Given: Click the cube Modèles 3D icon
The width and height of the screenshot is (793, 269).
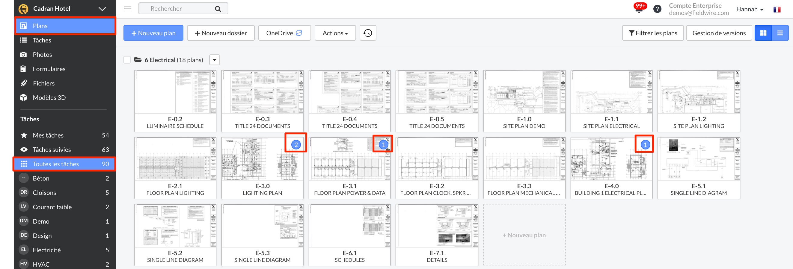Looking at the screenshot, I should 23,98.
